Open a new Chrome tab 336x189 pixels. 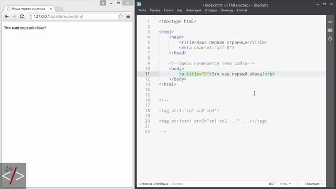[x=60, y=9]
